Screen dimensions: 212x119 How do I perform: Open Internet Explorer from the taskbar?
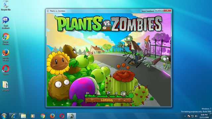pos(14,116)
